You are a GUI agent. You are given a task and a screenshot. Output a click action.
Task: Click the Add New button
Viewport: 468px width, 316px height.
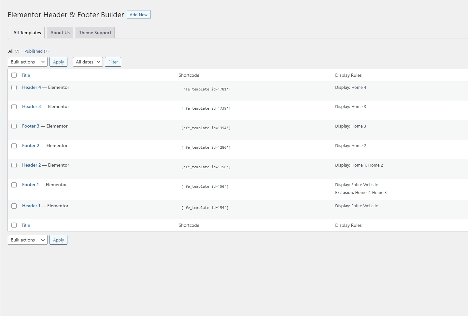click(x=138, y=15)
